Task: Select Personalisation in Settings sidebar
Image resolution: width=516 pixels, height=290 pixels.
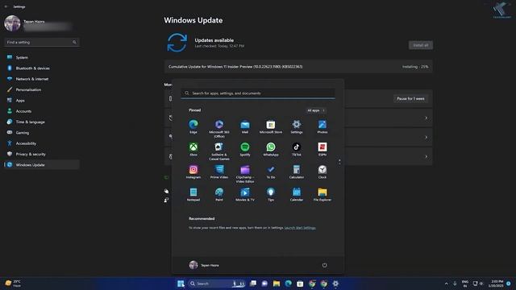Action: tap(41, 89)
